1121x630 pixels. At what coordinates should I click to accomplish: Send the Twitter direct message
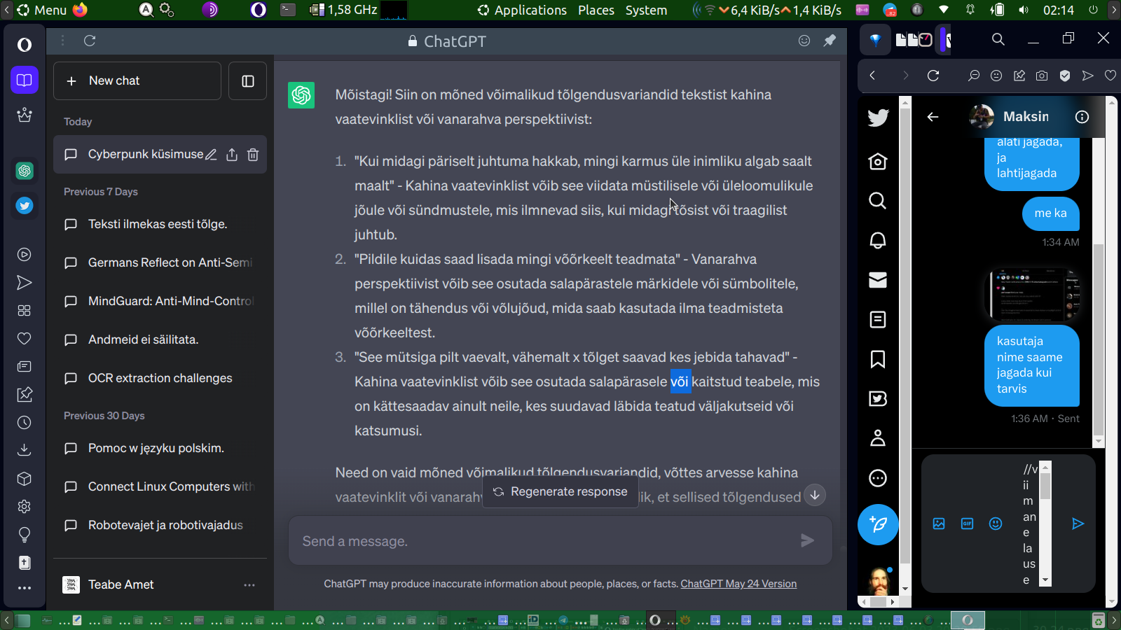click(1078, 524)
